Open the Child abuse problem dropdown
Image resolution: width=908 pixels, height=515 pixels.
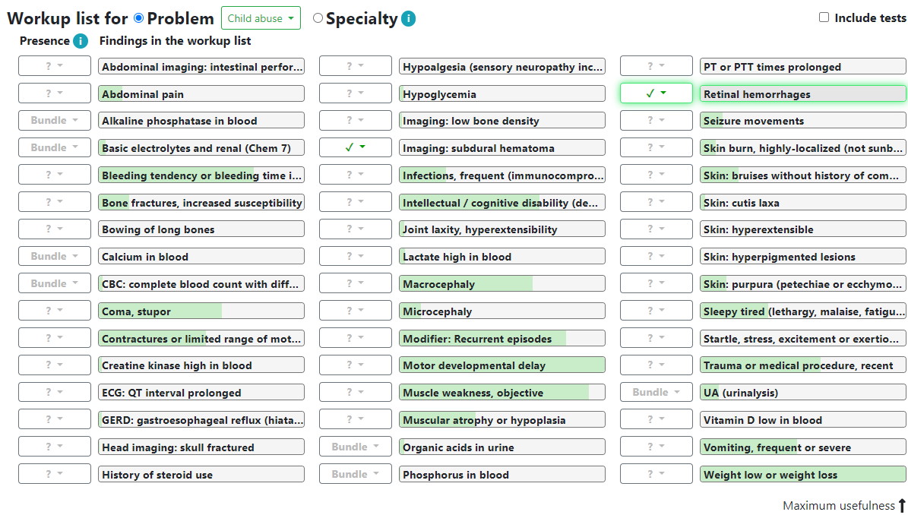coord(261,18)
